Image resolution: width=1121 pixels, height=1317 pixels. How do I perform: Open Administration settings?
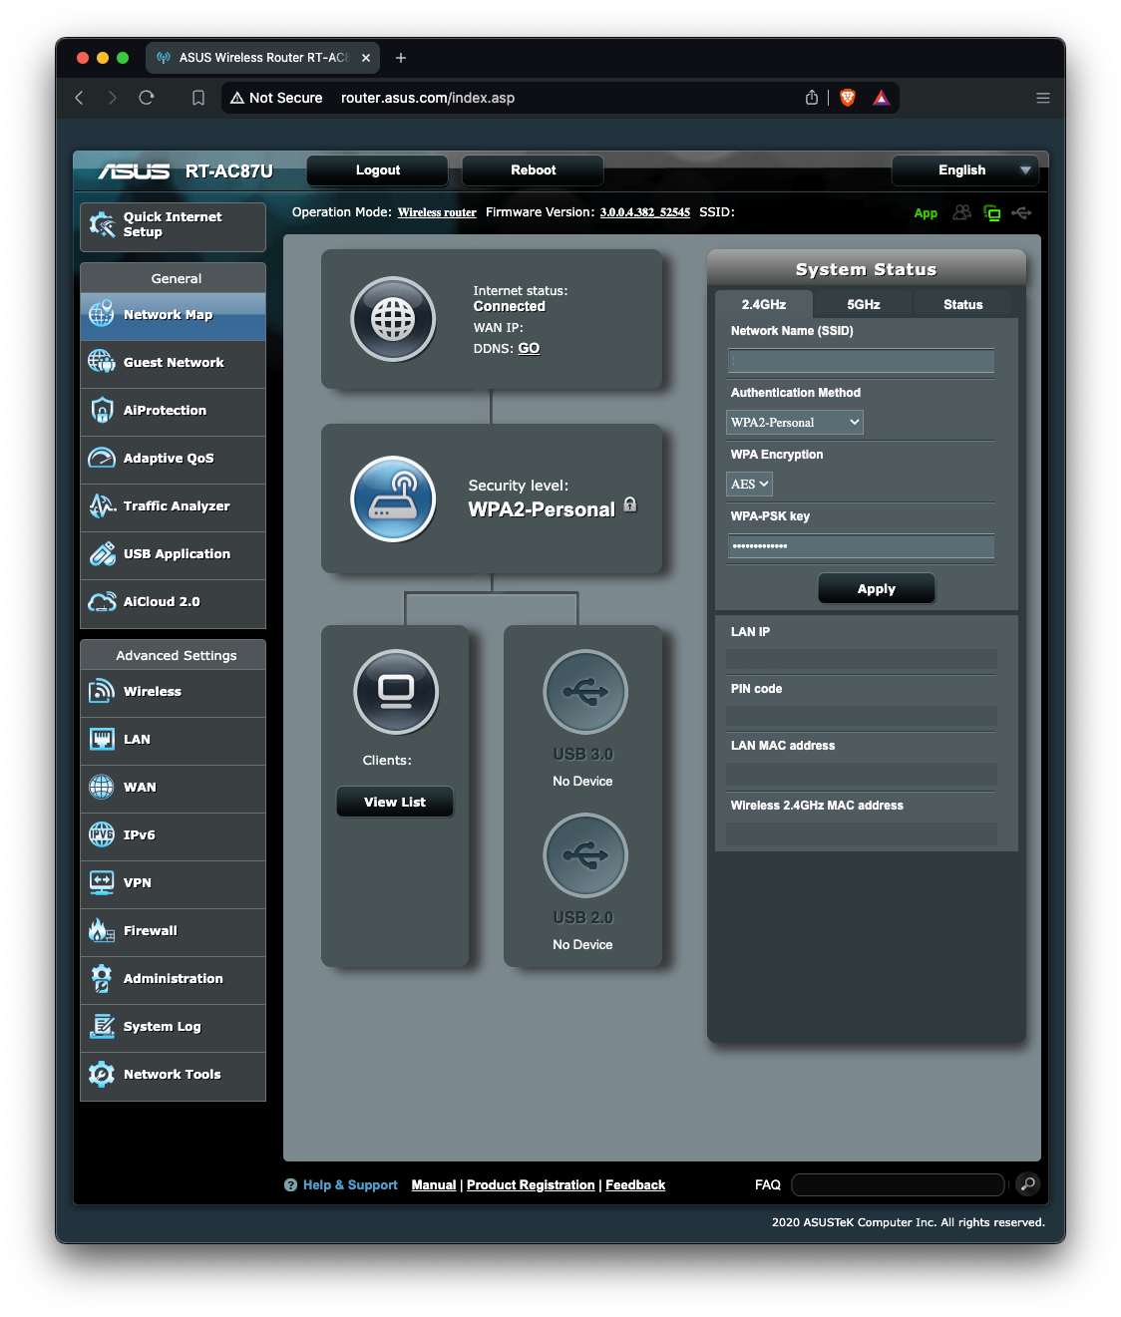173,979
